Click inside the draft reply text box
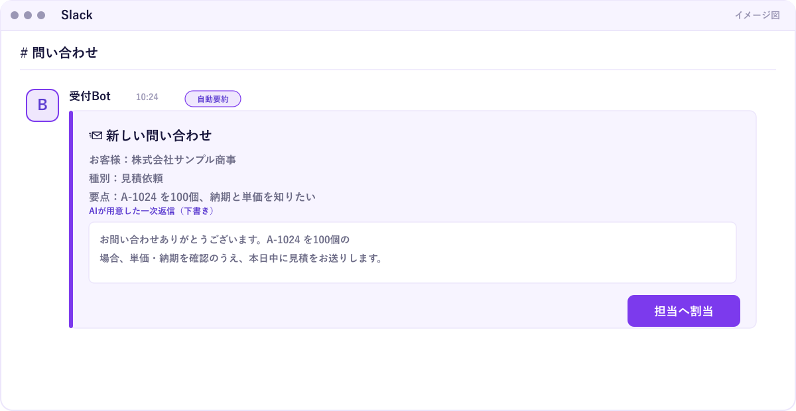The height and width of the screenshot is (411, 796). pyautogui.click(x=413, y=253)
